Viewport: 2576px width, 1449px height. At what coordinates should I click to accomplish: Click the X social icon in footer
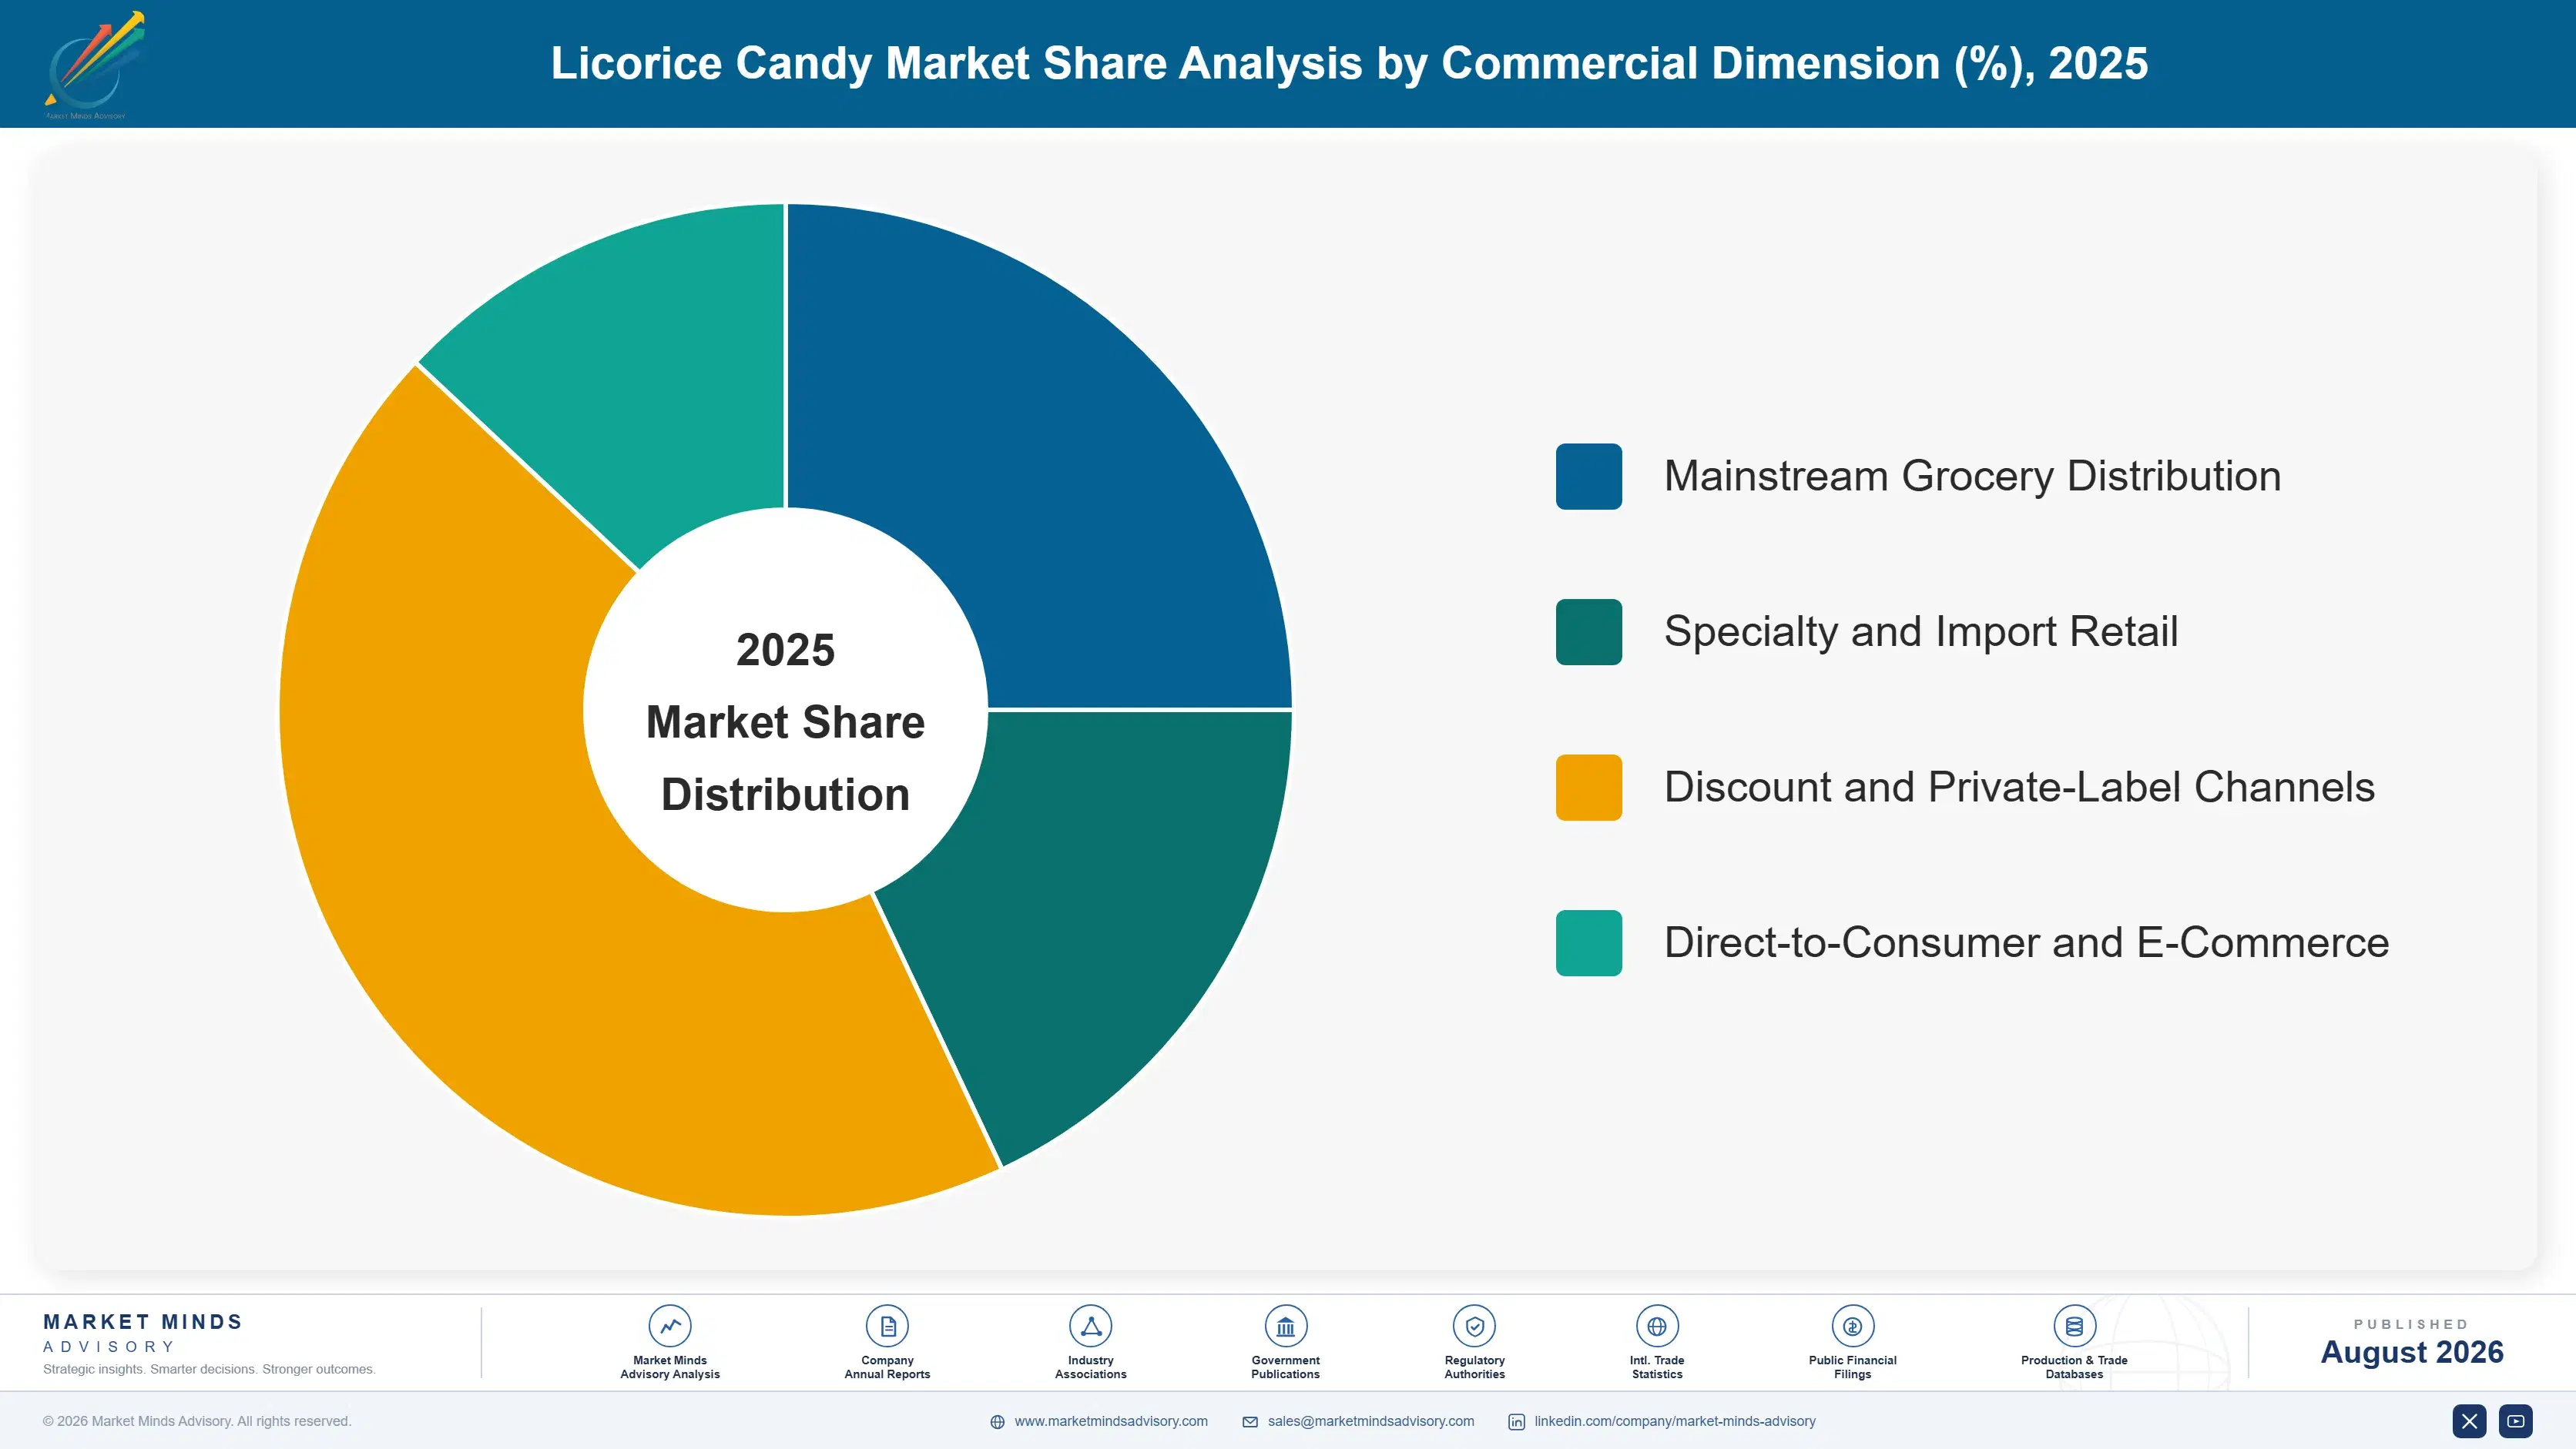coord(2469,1421)
